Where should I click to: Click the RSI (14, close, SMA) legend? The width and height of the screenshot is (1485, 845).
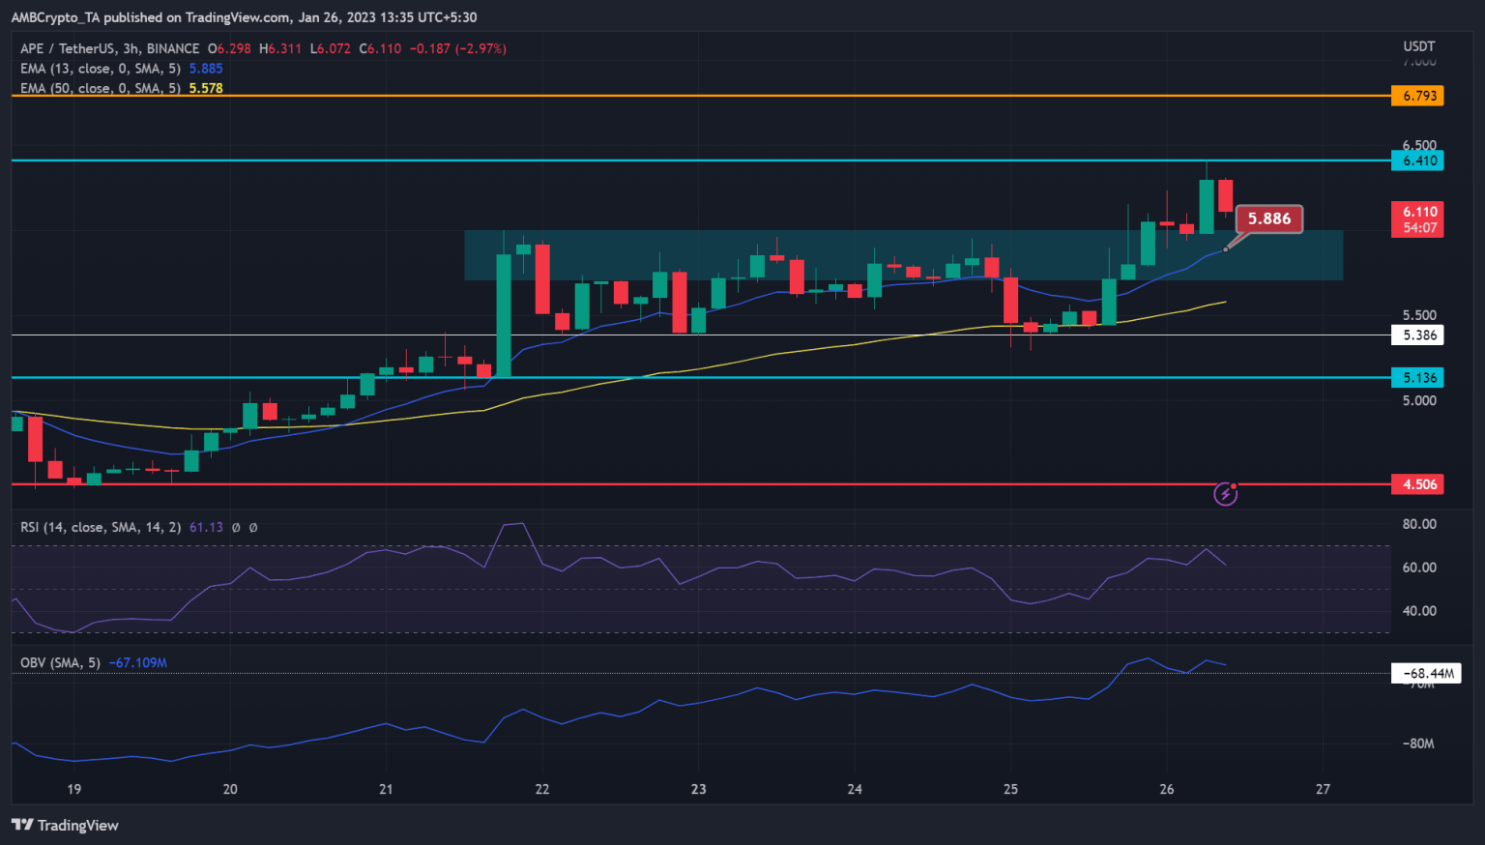coord(100,528)
